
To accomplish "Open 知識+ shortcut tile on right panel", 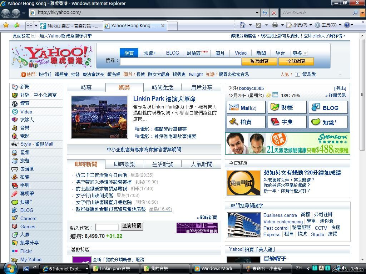I will [328, 122].
